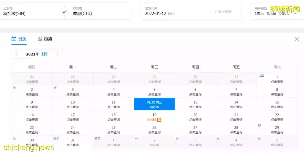The image size is (304, 153).
Task: Query fares for December 31 cell
Action: (x=236, y=79)
